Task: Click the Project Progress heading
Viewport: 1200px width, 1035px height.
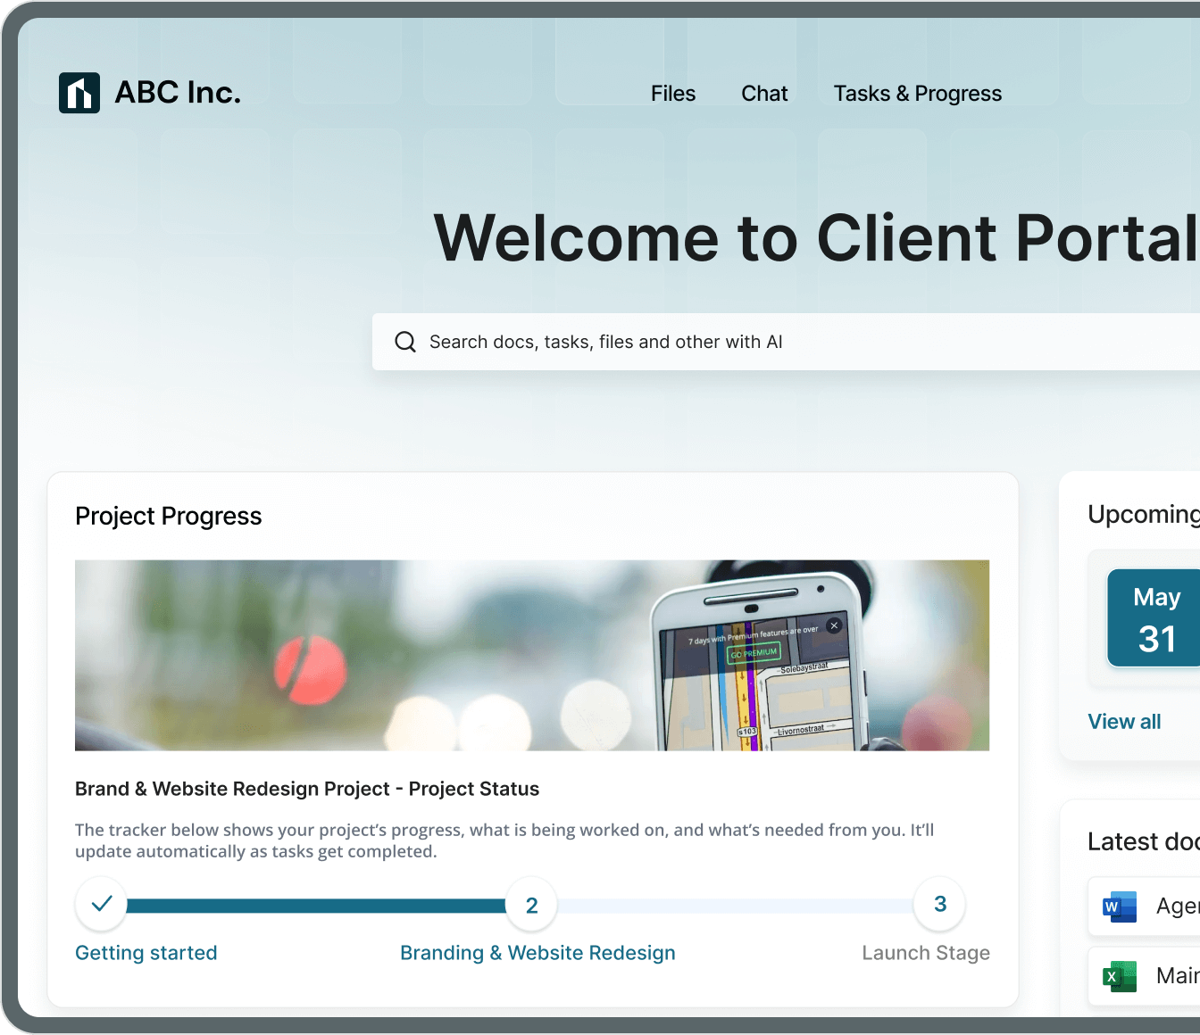Action: point(169,516)
